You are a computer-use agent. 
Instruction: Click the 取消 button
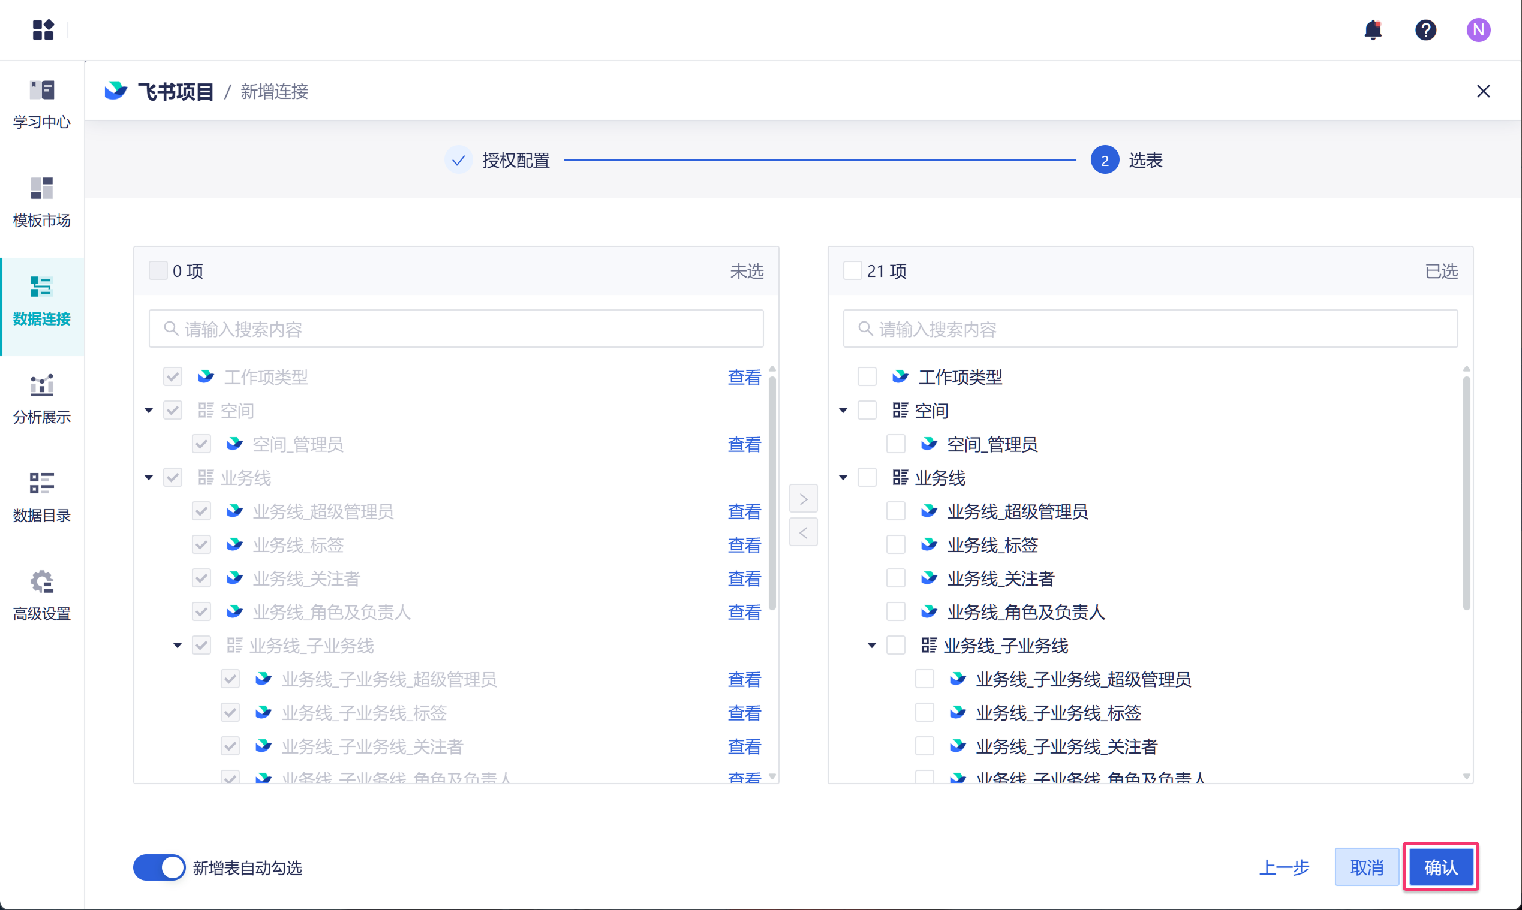[1366, 867]
